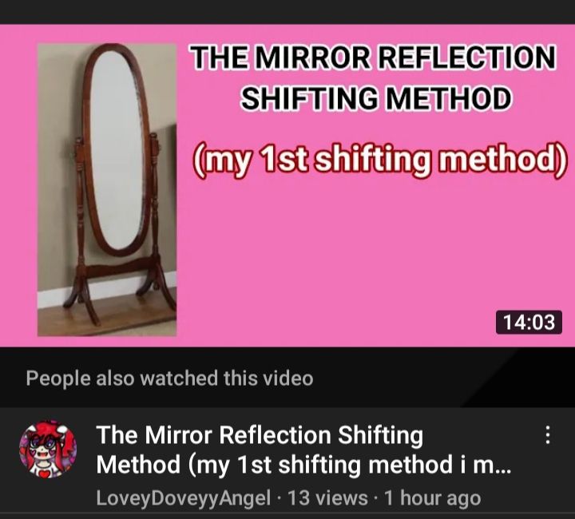Select the standing mirror picture in thumbnail
Screen dimensions: 575x519
tap(107, 190)
